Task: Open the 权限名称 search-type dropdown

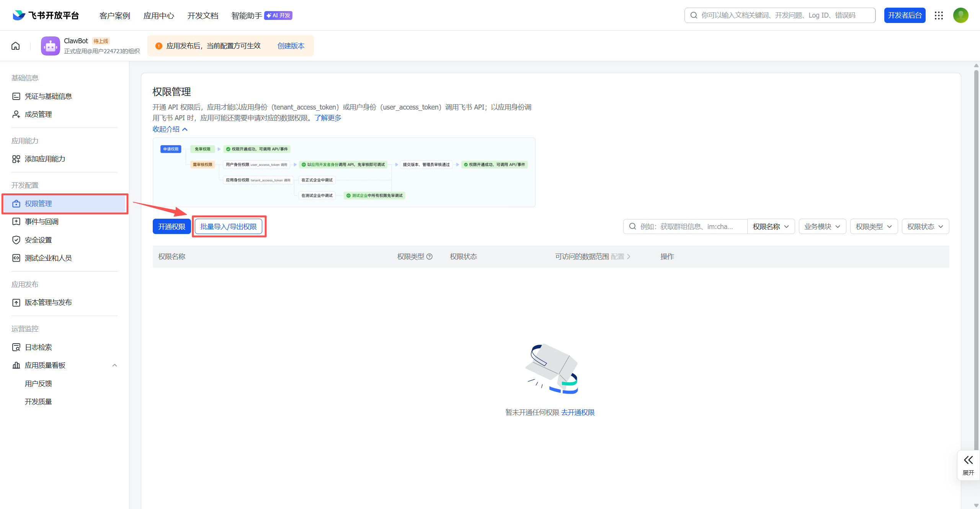Action: (771, 227)
